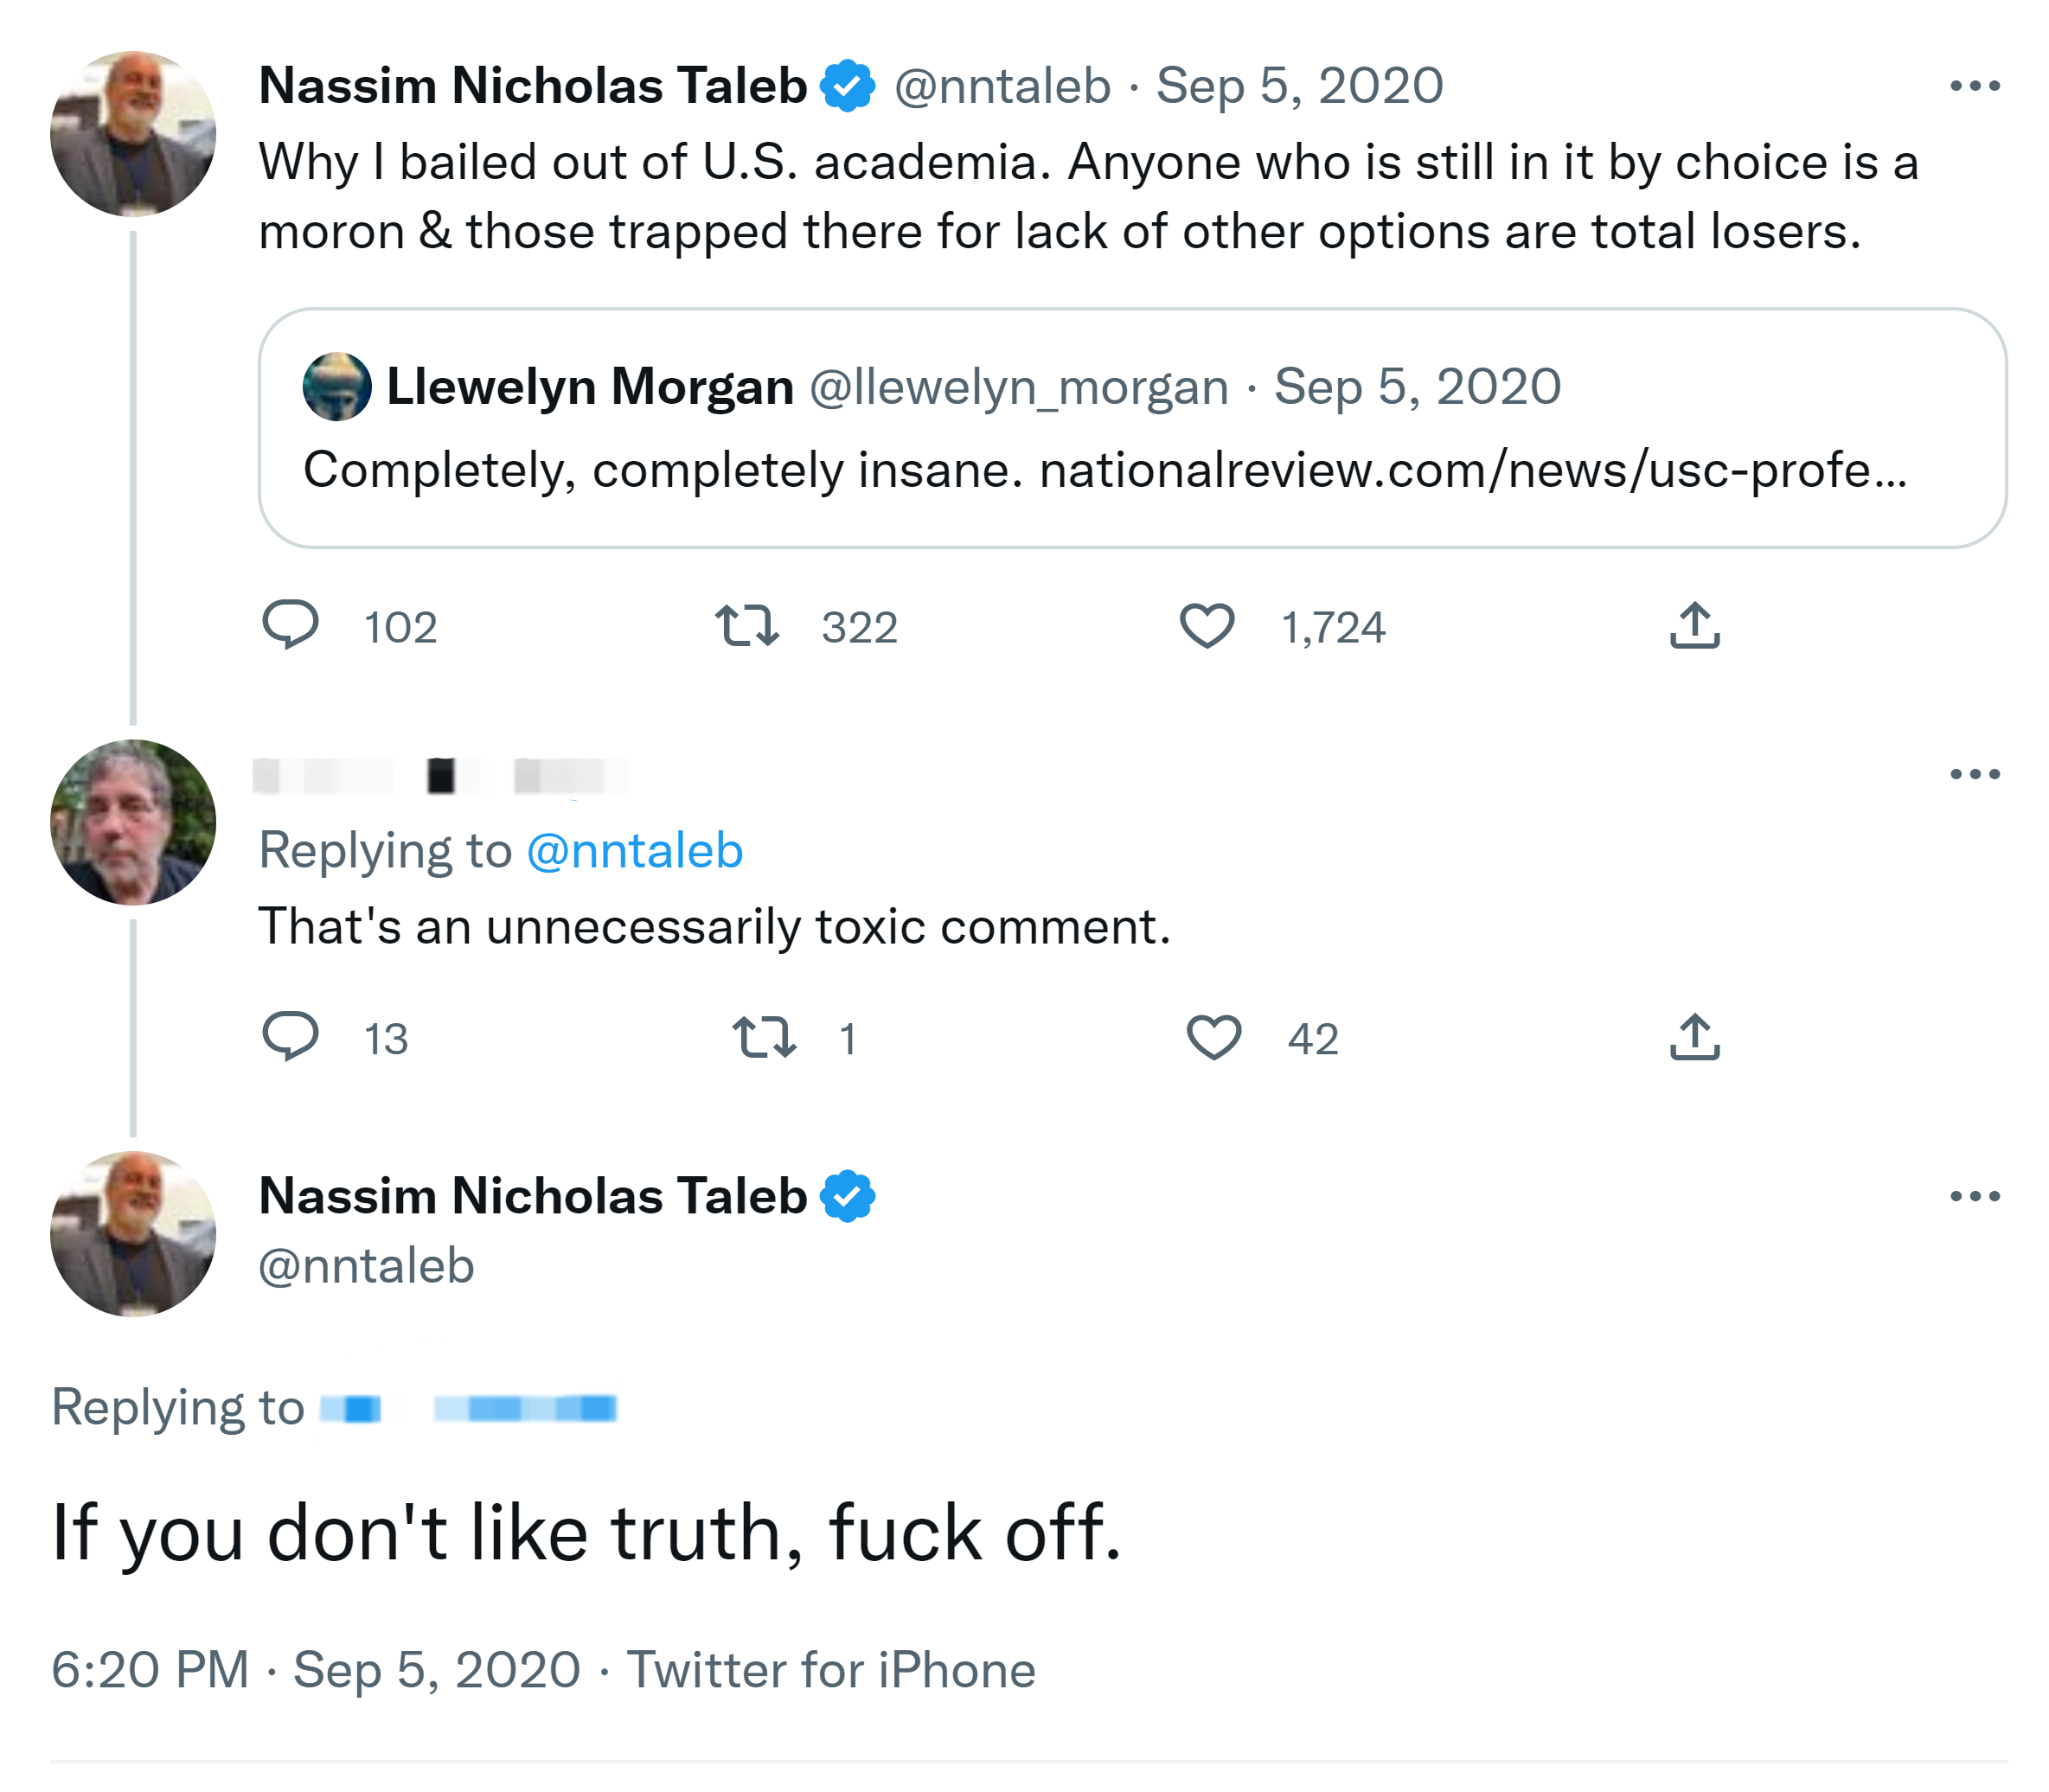Click the 6:20 PM Sep 5, 2020 timestamp
This screenshot has height=1792, width=2049.
coord(315,1670)
